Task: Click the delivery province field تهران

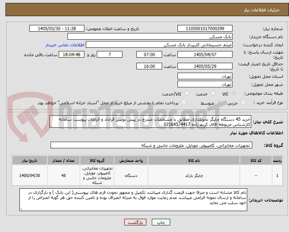Action: tap(205, 76)
